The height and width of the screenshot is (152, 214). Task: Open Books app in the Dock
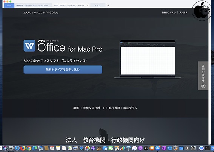click(152, 148)
